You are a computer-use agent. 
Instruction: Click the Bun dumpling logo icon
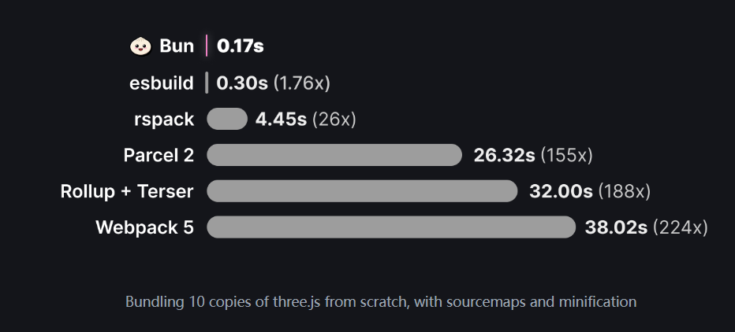(140, 46)
